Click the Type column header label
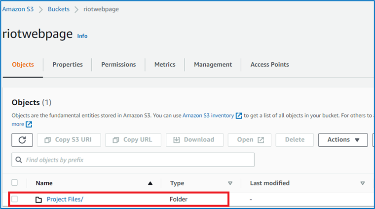The height and width of the screenshot is (209, 375). click(177, 183)
